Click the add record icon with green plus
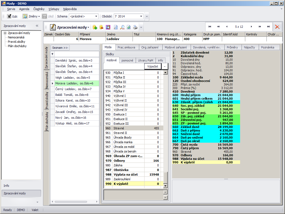285x214 pixels. (x=95, y=27)
